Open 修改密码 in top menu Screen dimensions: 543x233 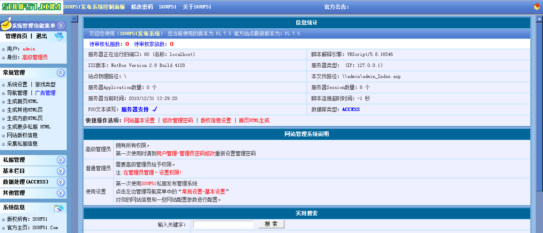click(142, 7)
